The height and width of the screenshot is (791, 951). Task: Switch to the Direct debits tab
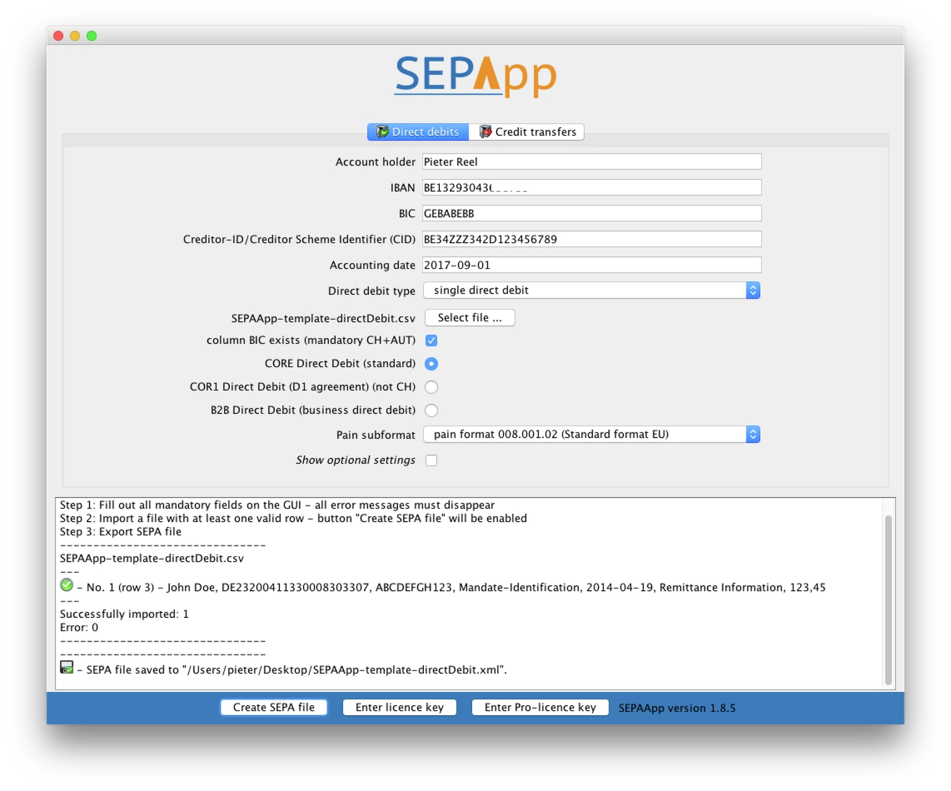(x=418, y=132)
